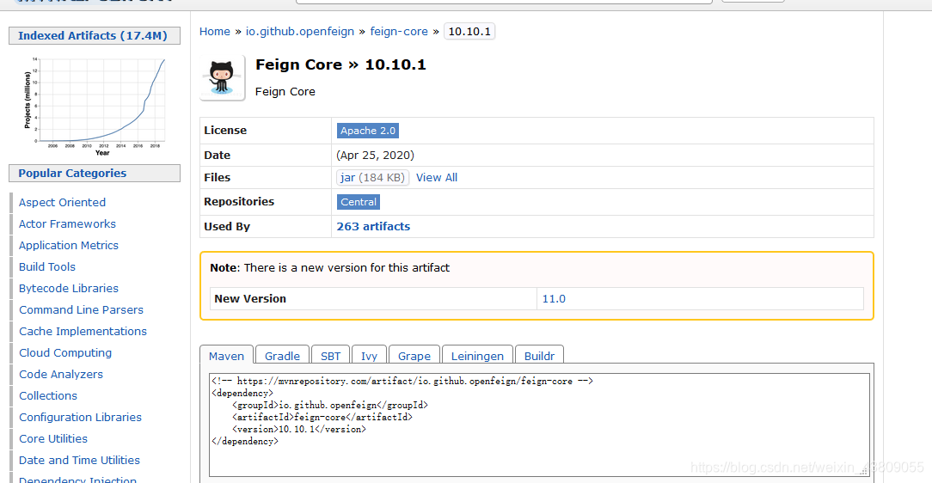
Task: Open the Home breadcrumb link
Action: click(215, 32)
